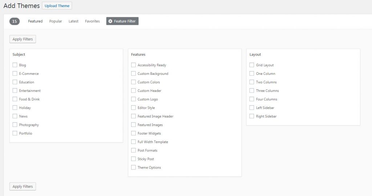
Task: Click the Upload Theme button
Action: (x=57, y=6)
